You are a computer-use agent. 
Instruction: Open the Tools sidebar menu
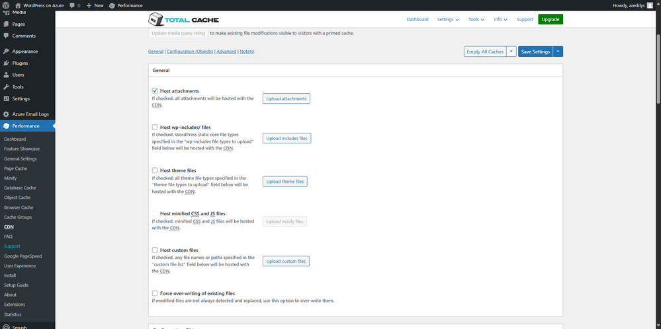pos(18,87)
